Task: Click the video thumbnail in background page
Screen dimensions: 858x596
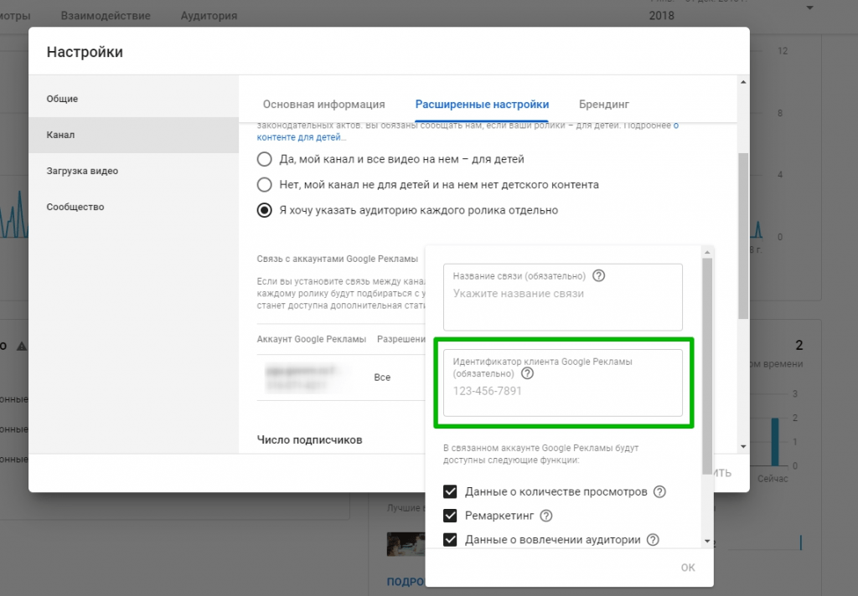Action: tap(406, 544)
